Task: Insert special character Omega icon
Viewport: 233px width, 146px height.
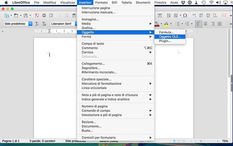Action: tap(185, 15)
